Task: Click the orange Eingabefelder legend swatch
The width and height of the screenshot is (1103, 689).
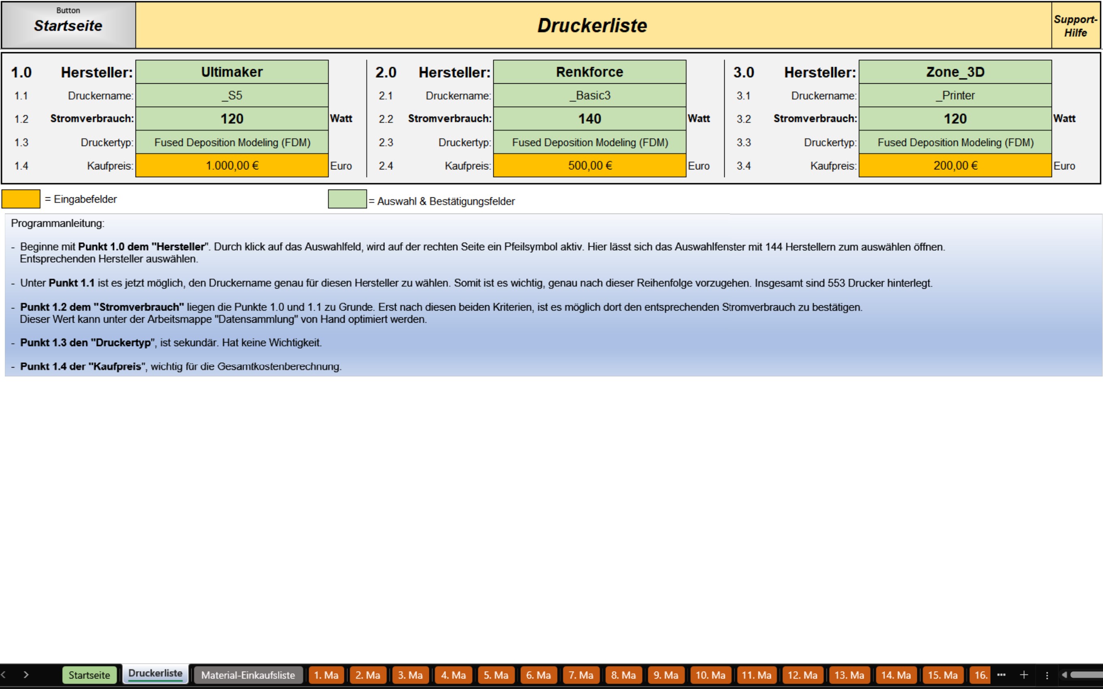Action: click(21, 199)
